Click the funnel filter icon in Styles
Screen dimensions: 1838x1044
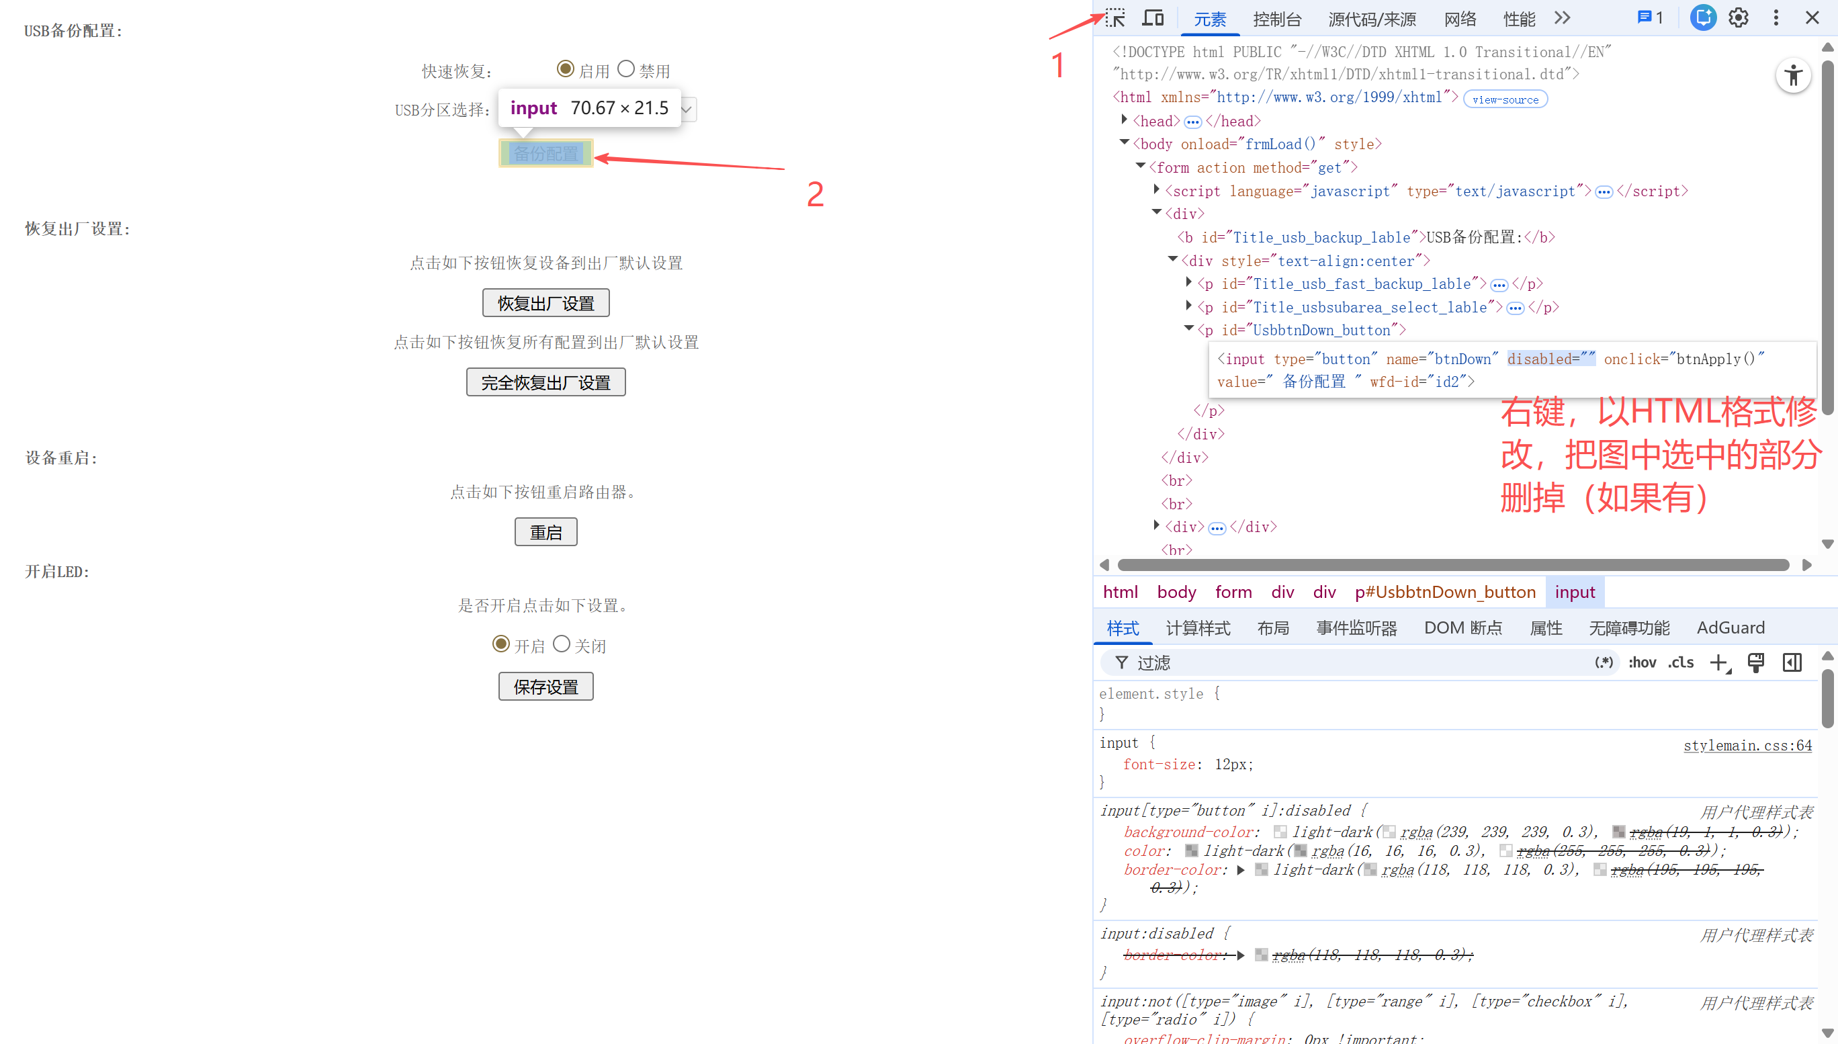[x=1121, y=662]
